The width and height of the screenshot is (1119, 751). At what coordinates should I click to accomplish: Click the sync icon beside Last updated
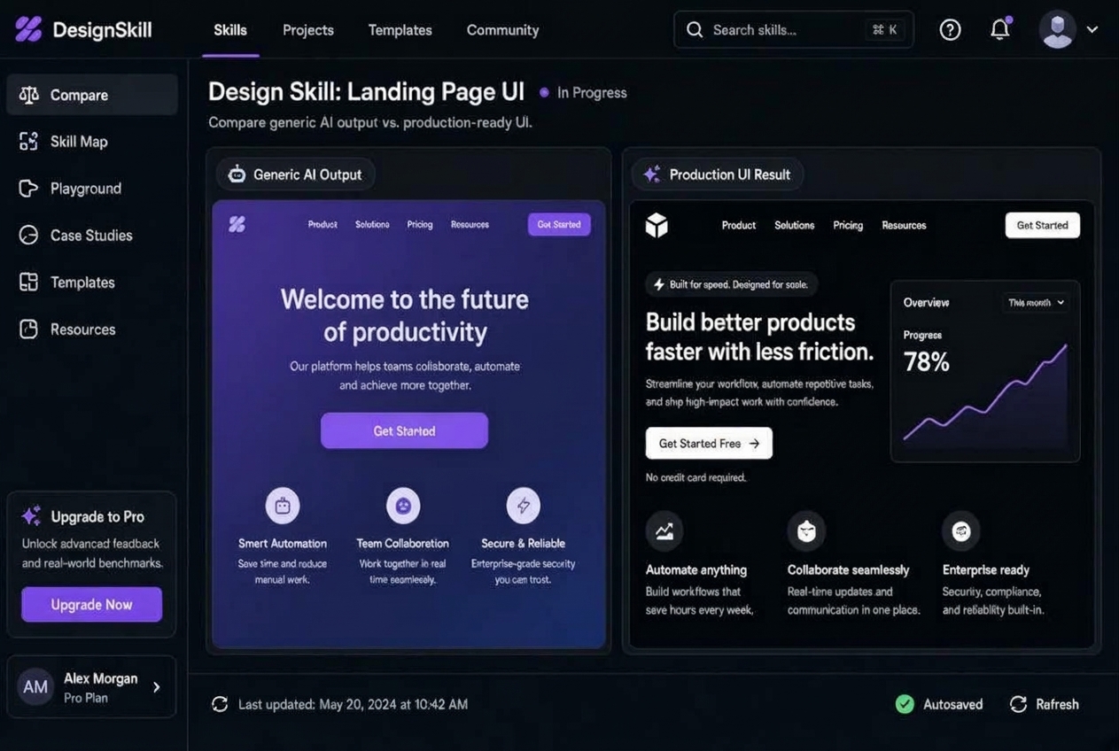click(x=220, y=704)
